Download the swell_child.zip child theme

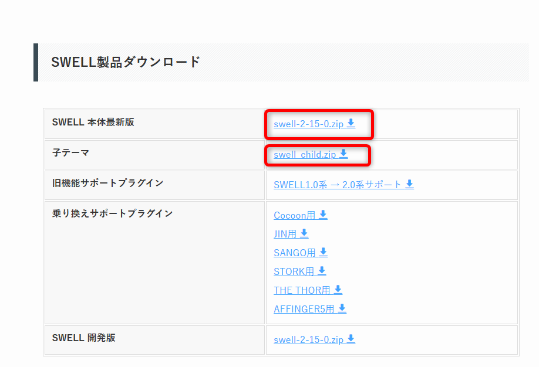click(x=311, y=155)
